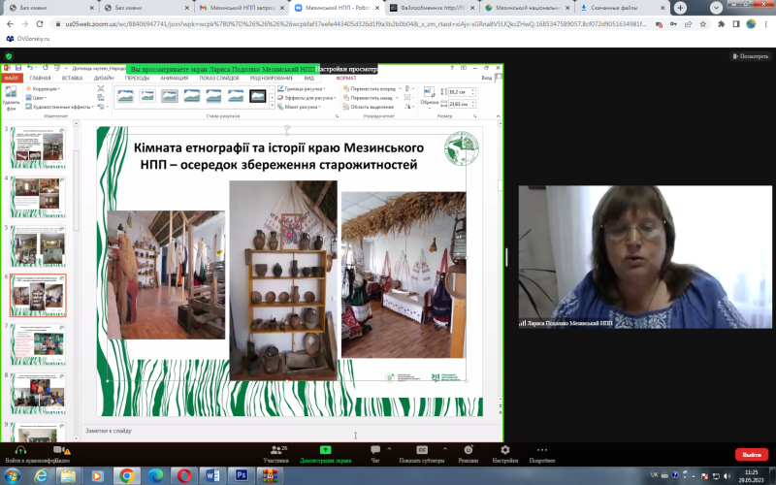Click the green Демонстрация экрана share icon
The height and width of the screenshot is (485, 776).
[x=324, y=450]
